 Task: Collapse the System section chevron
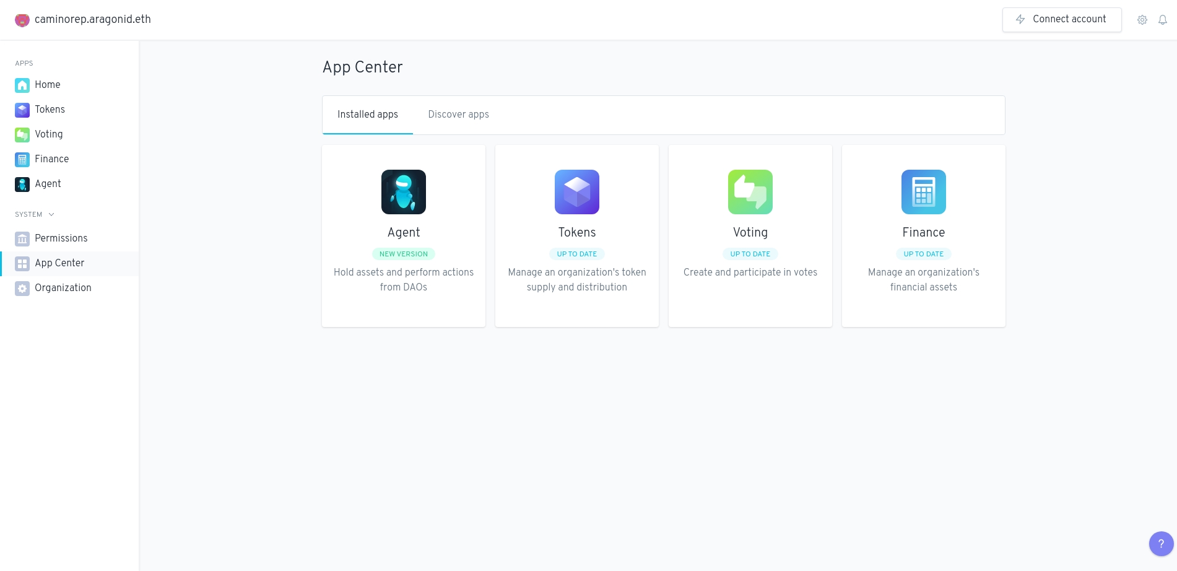51,214
